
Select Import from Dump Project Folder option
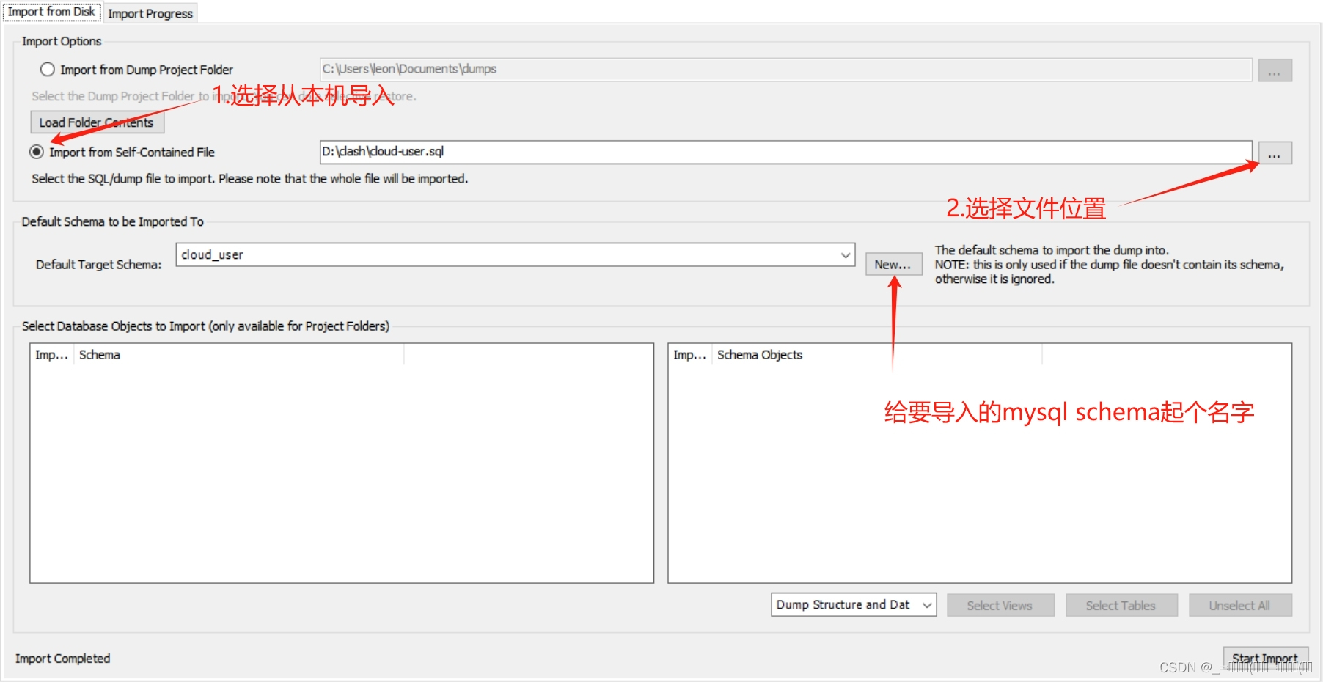click(x=47, y=69)
